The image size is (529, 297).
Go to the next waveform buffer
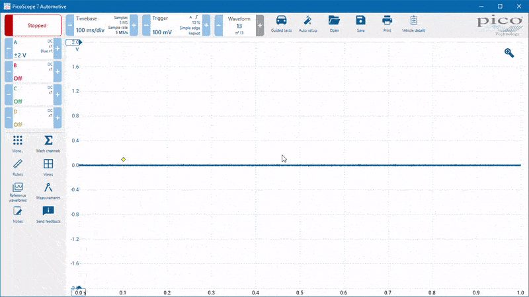click(260, 25)
